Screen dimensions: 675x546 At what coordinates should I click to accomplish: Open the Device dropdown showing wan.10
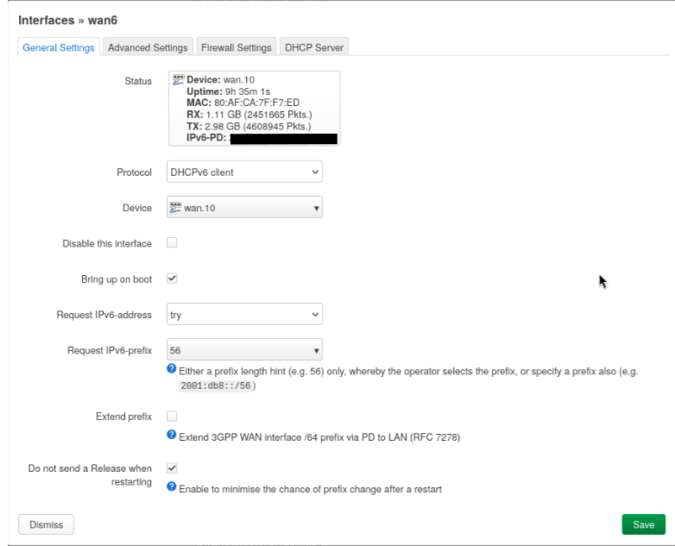pyautogui.click(x=244, y=207)
